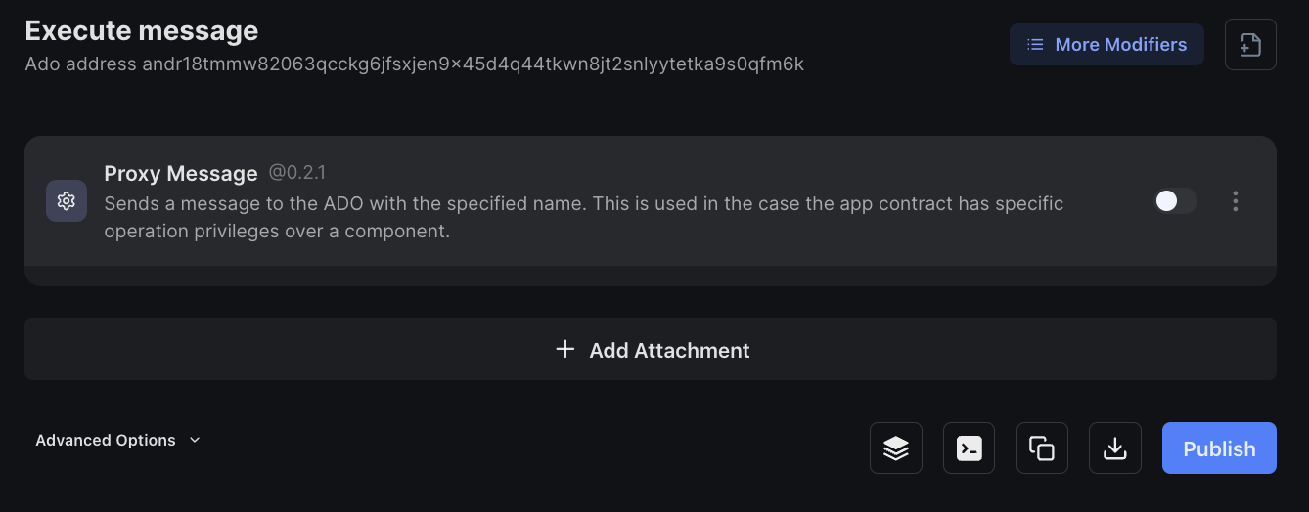Click the chevron next to Advanced Options
This screenshot has width=1309, height=512.
195,441
